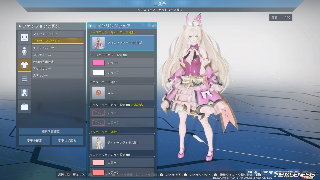Close the レイヤリングウェア panel
Screen dimensions: 320x180
pyautogui.click(x=153, y=26)
